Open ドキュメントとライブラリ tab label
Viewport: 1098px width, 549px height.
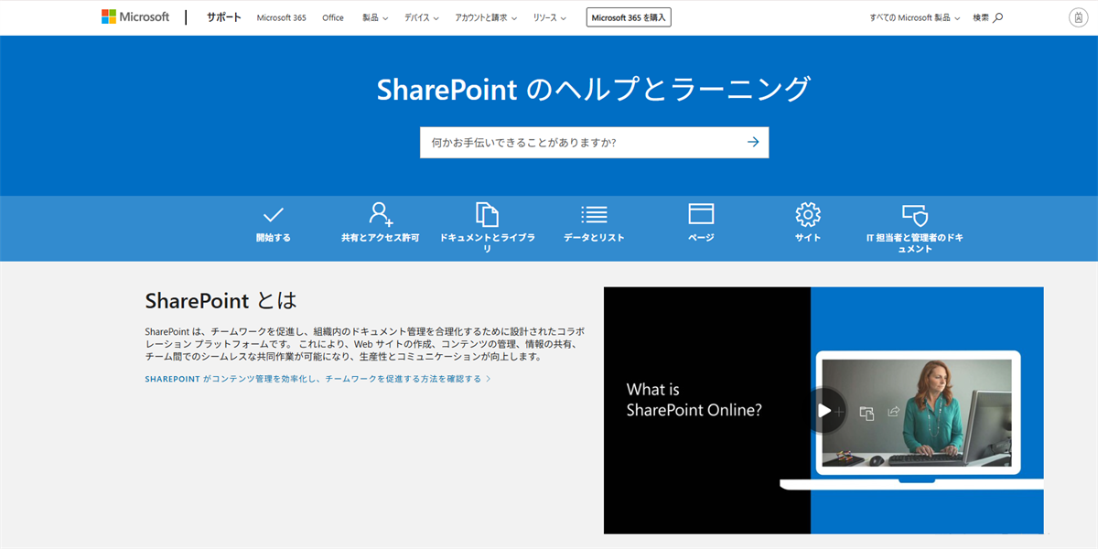[x=488, y=242]
